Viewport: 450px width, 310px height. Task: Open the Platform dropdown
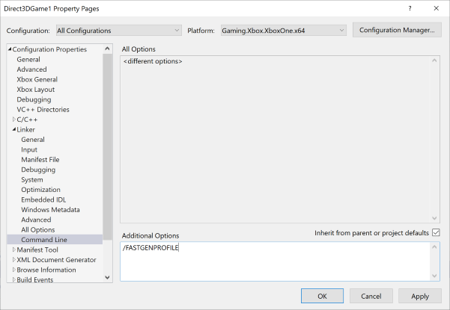284,31
